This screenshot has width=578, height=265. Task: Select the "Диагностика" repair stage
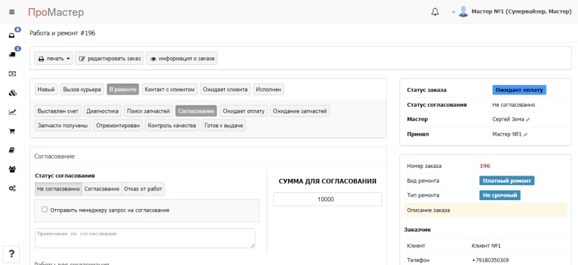(x=103, y=111)
